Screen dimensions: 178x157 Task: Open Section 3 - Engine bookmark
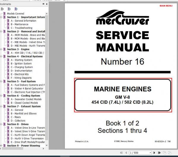pyautogui.click(x=18, y=49)
